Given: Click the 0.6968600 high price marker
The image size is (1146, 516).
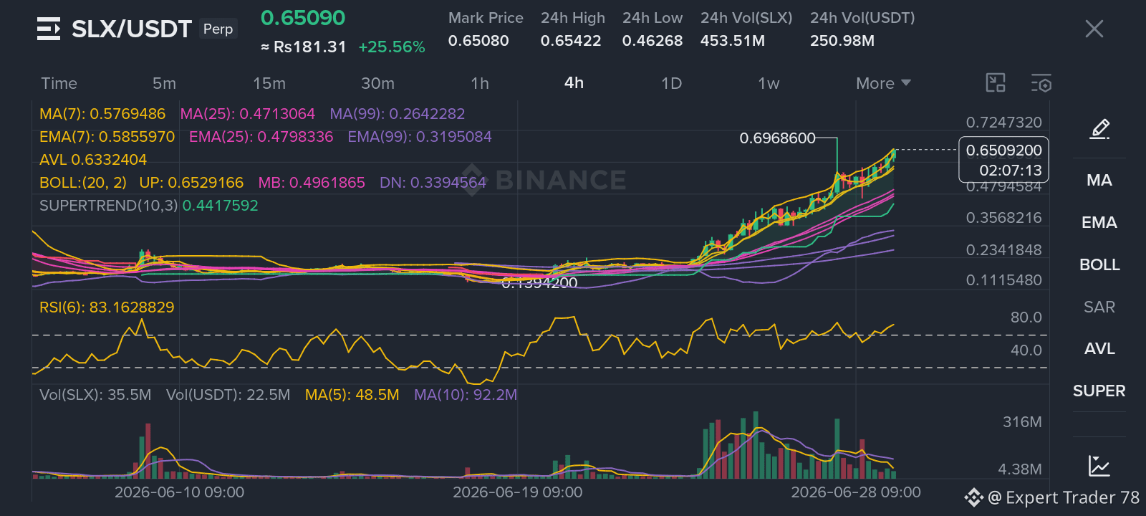Looking at the screenshot, I should 777,138.
